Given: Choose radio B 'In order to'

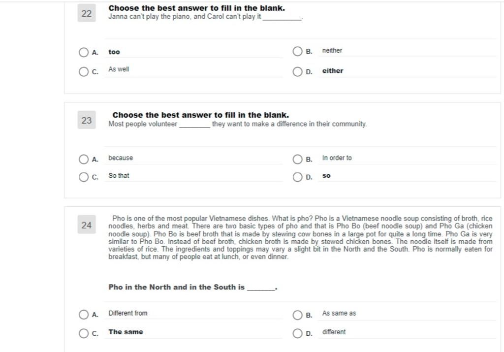Looking at the screenshot, I should coord(297,159).
